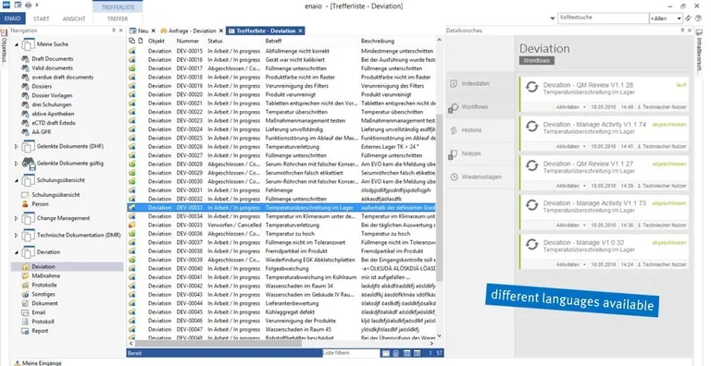The image size is (711, 366).
Task: Open the arrow dropdown left of Volltextsuche
Action: 553,18
